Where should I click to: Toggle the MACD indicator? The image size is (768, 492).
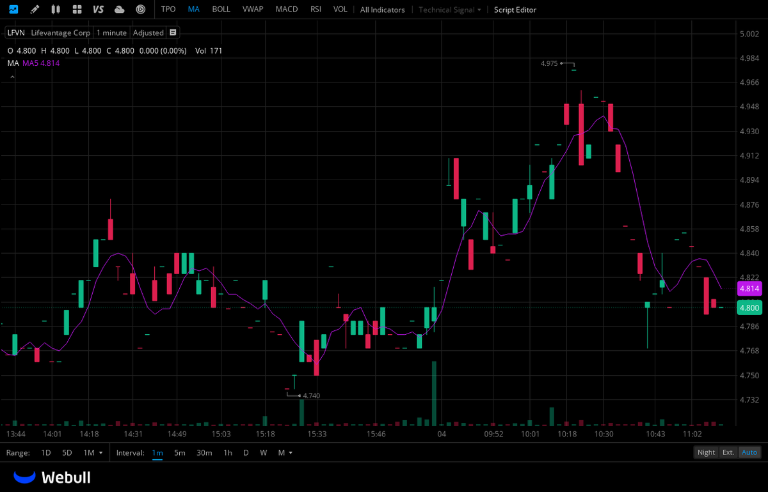pyautogui.click(x=287, y=10)
